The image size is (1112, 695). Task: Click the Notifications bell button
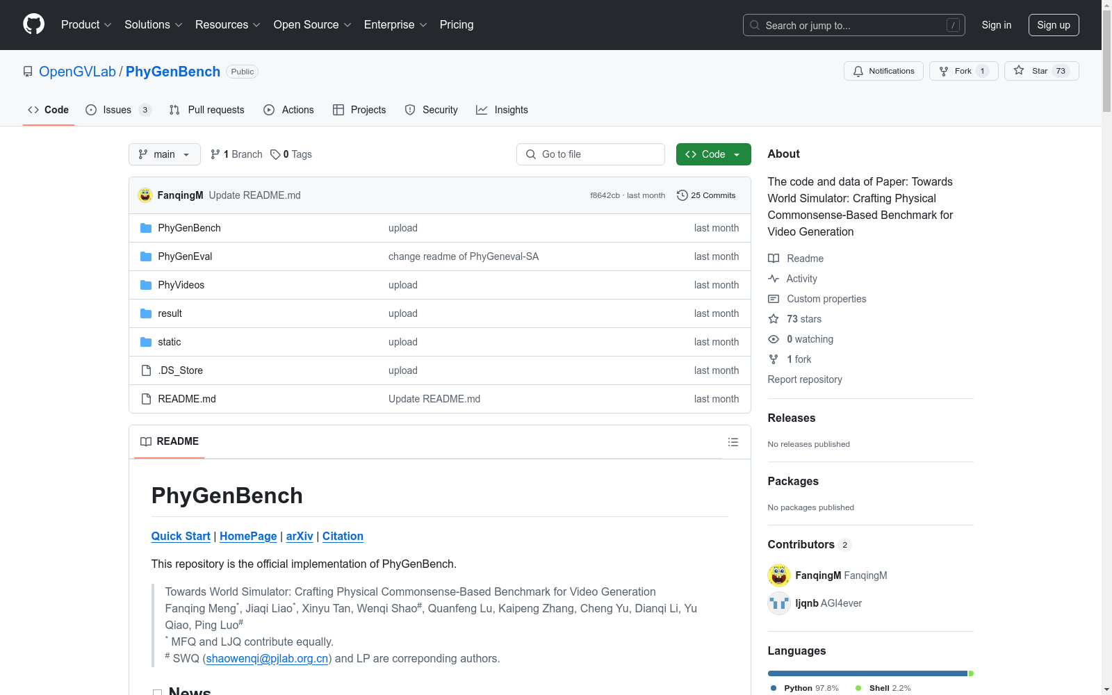click(x=883, y=71)
